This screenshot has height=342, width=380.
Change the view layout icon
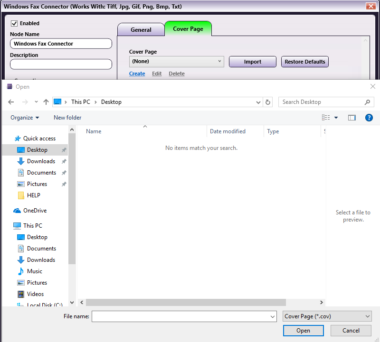326,118
